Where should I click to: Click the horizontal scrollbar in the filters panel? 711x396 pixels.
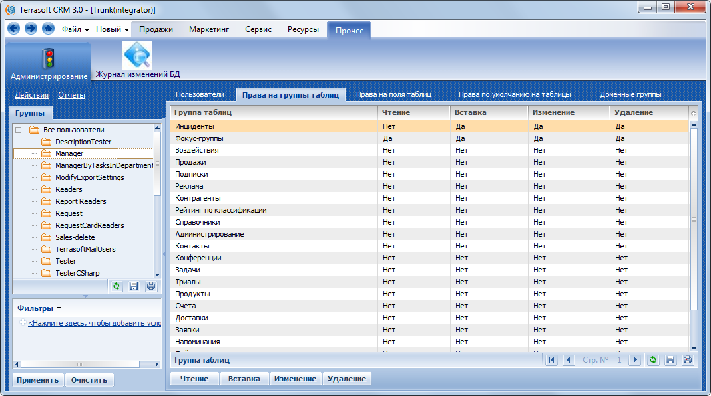coord(80,364)
